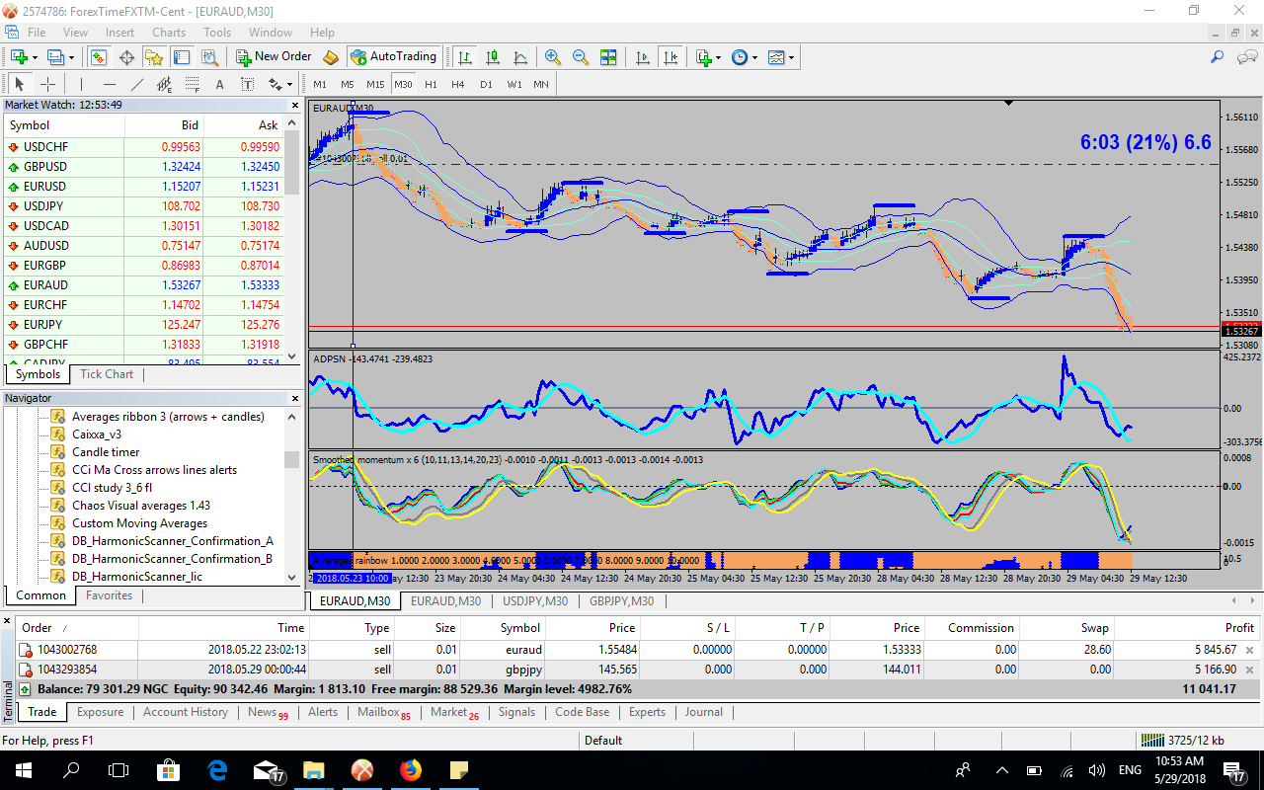The width and height of the screenshot is (1264, 790).
Task: Click the tile windows icon
Action: point(608,57)
